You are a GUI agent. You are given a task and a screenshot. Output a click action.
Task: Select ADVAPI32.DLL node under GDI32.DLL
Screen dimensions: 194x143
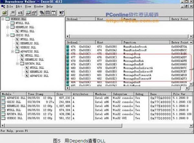(x=29, y=51)
